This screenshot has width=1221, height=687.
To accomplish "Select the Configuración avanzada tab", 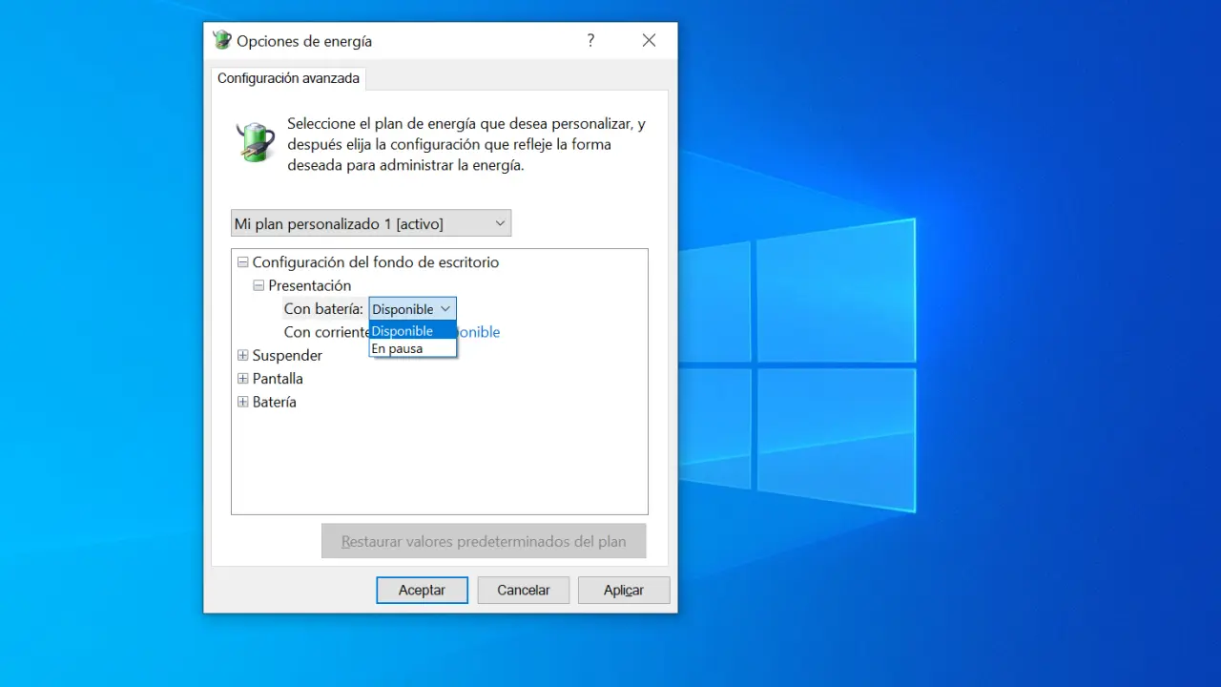I will [x=288, y=78].
